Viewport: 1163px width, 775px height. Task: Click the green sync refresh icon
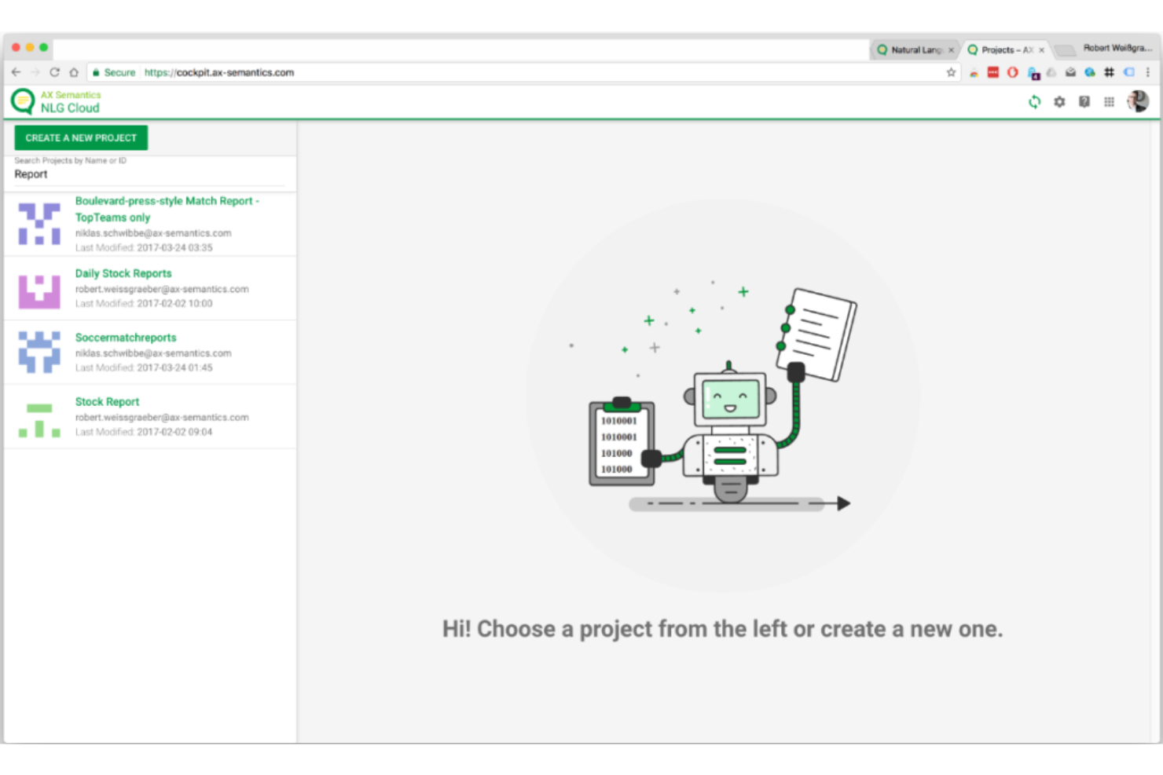[1034, 102]
